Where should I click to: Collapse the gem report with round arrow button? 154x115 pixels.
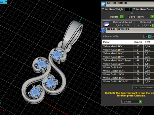coord(132,13)
